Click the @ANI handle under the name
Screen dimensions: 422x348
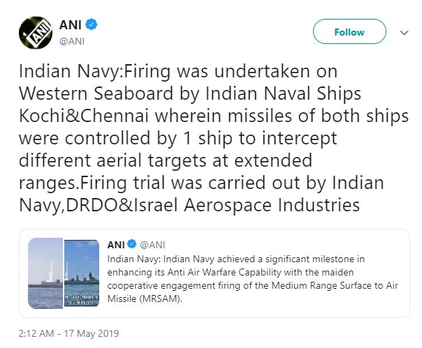pyautogui.click(x=73, y=41)
